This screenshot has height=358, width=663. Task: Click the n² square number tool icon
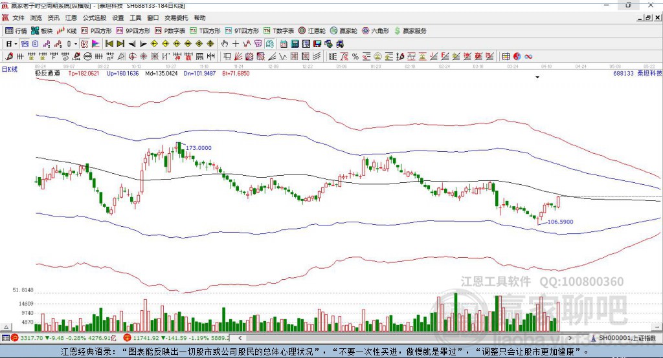tap(110, 56)
